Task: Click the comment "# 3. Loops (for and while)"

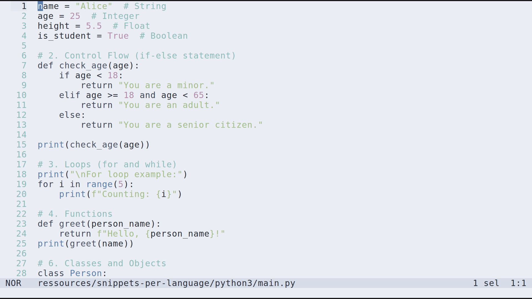Action: (x=107, y=164)
